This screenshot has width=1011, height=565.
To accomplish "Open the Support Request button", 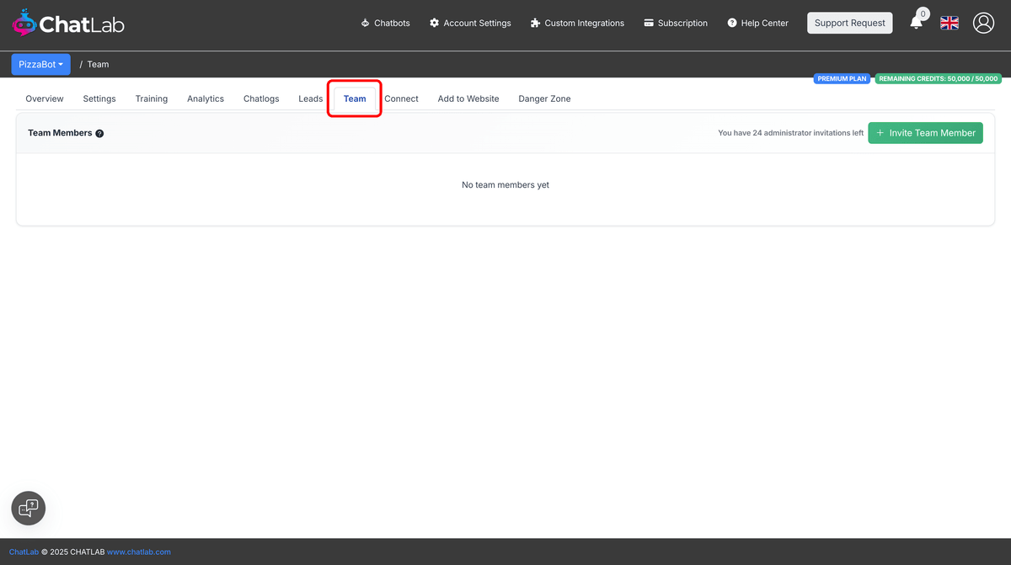I will tap(849, 23).
